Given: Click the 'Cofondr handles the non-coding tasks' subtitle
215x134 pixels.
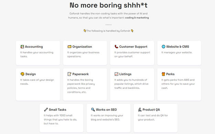Looking at the screenshot, I should tap(108, 16).
